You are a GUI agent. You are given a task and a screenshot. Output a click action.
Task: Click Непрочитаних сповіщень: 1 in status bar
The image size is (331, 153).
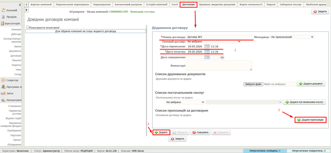click(265, 151)
